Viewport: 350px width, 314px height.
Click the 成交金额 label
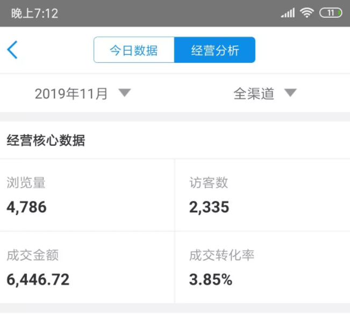pos(32,255)
